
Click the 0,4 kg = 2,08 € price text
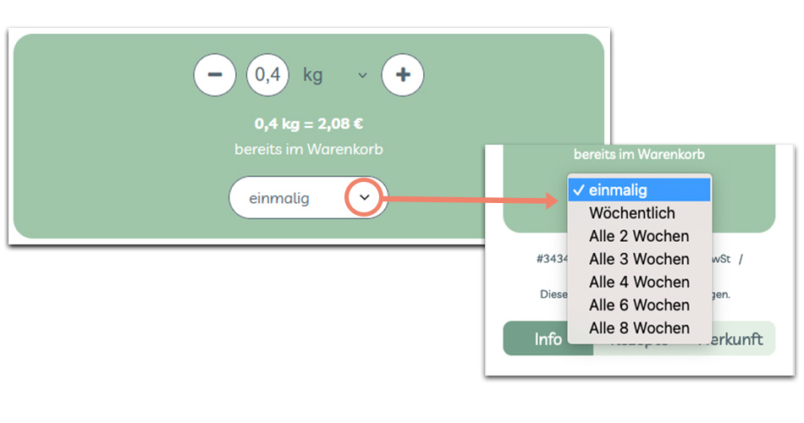point(309,124)
